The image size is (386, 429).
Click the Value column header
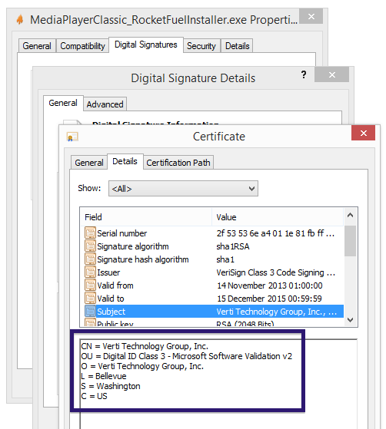278,217
